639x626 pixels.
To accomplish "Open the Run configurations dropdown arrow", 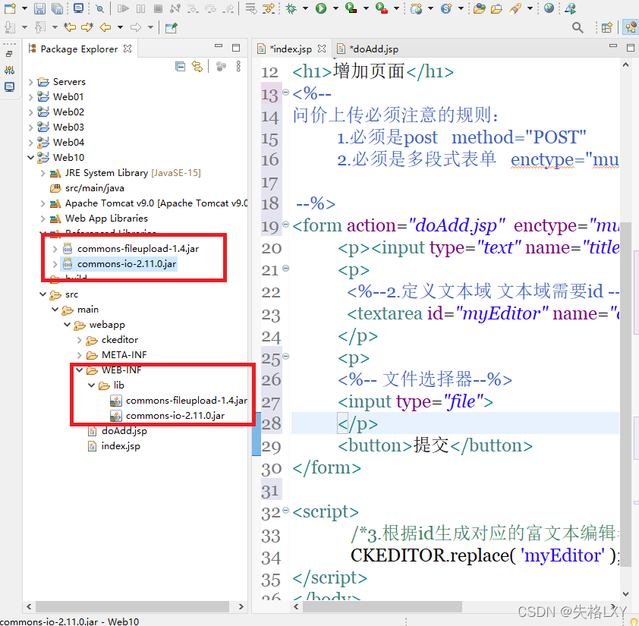I will click(335, 8).
